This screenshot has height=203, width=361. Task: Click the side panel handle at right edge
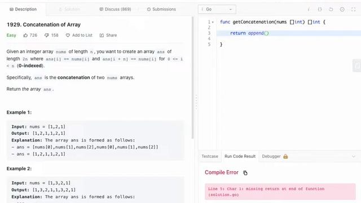(x=357, y=65)
